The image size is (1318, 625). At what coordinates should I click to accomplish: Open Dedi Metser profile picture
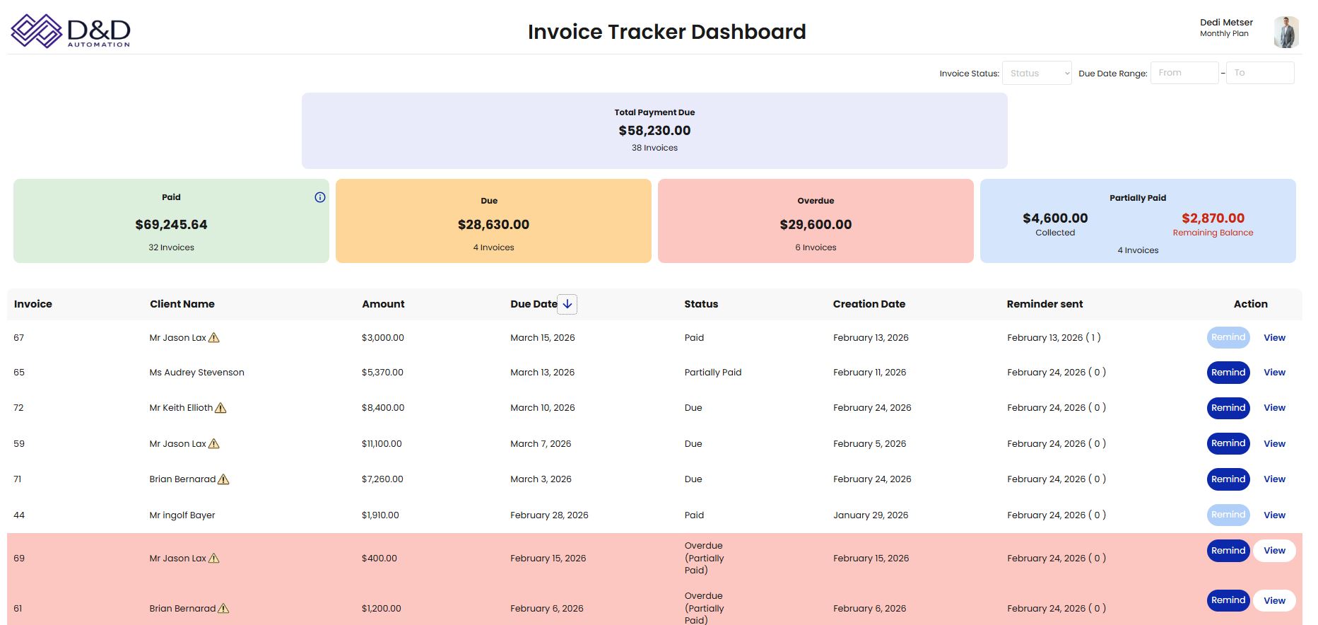pyautogui.click(x=1285, y=32)
